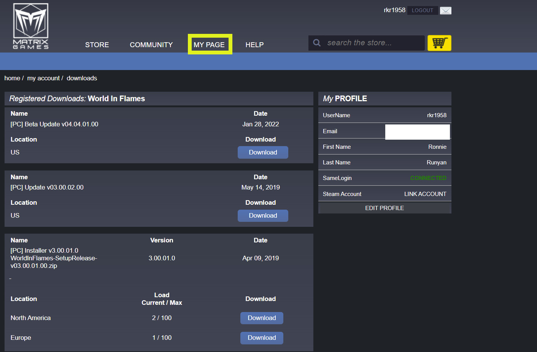
Task: Click the last name 'Runyan'
Action: click(437, 162)
